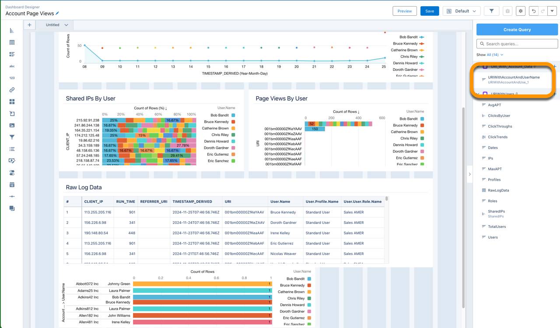Select the TotalUsers query

(497, 227)
